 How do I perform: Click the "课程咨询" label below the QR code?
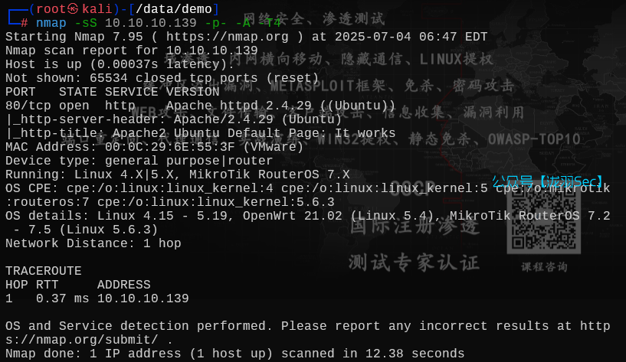pos(544,267)
